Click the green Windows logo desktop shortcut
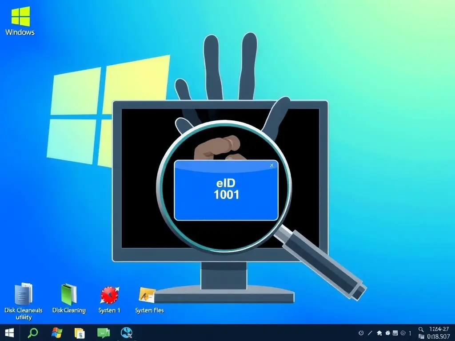Screen dimensions: 455x341 pos(20,21)
